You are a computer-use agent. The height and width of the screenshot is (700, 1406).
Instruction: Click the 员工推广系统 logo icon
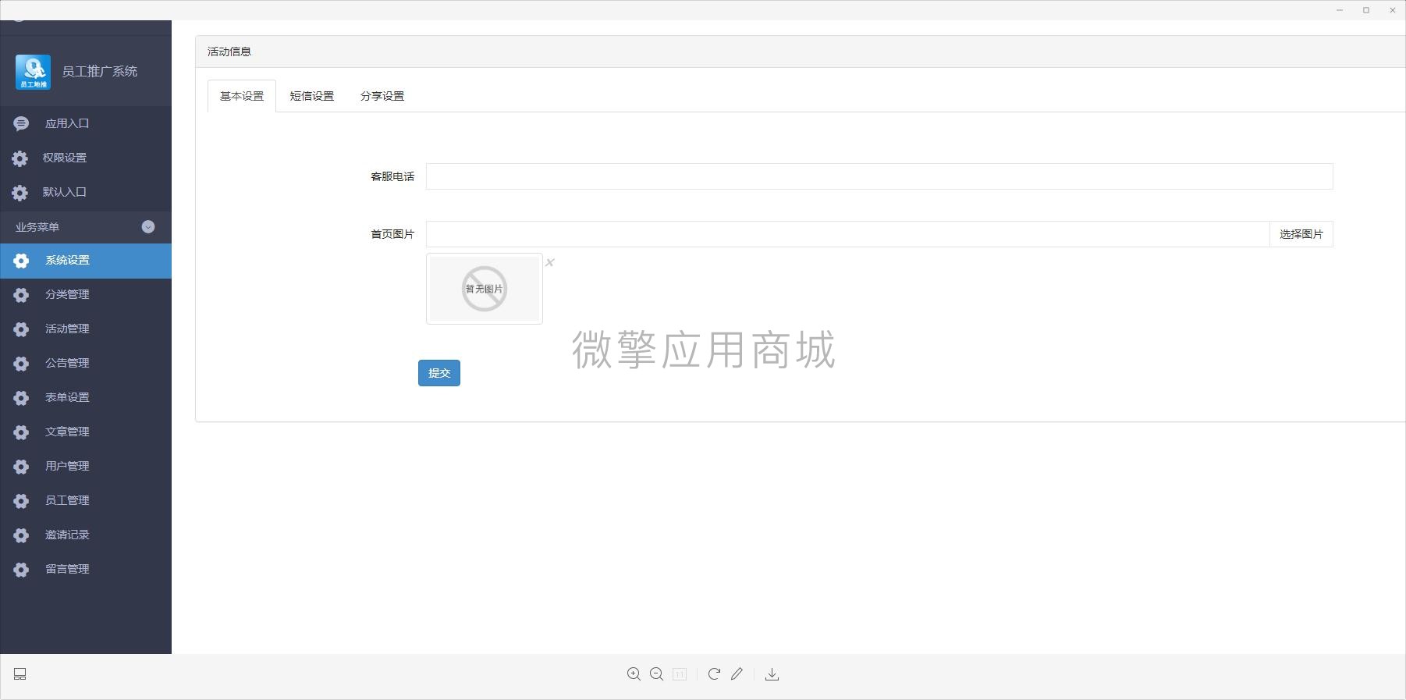coord(33,72)
